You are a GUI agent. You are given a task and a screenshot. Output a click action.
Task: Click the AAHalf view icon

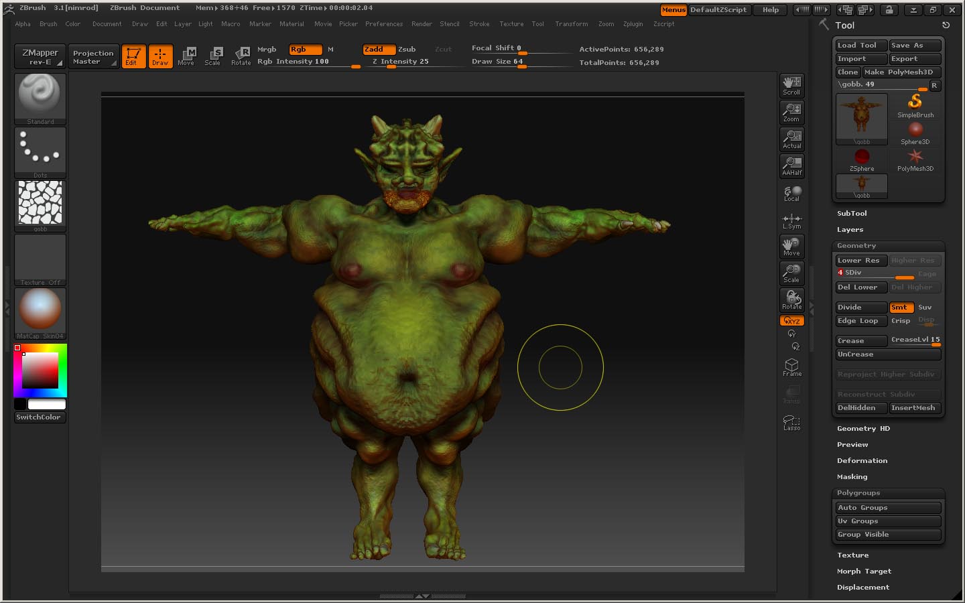click(x=791, y=166)
